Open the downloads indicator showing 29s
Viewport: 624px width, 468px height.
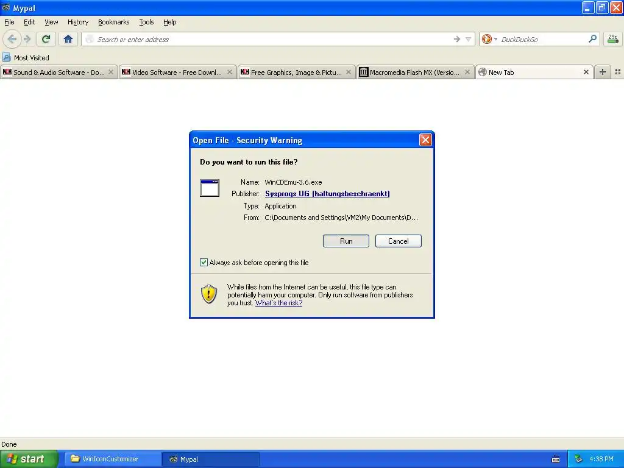click(x=612, y=39)
